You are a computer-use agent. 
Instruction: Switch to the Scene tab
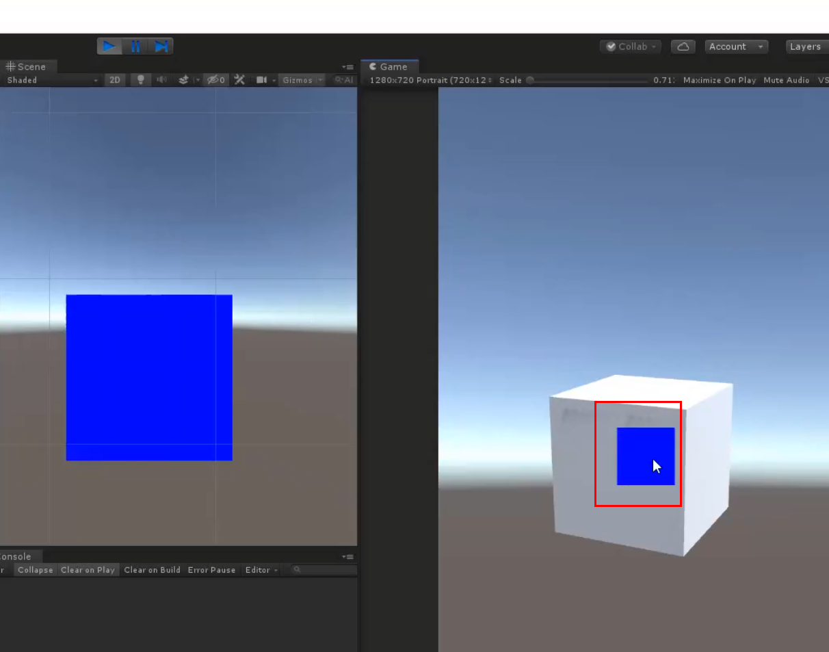point(27,66)
